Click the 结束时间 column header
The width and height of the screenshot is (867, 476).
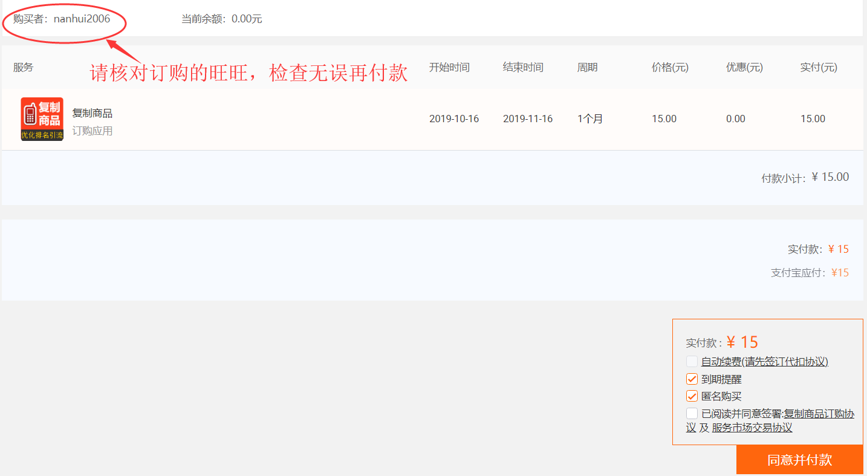[x=523, y=67]
